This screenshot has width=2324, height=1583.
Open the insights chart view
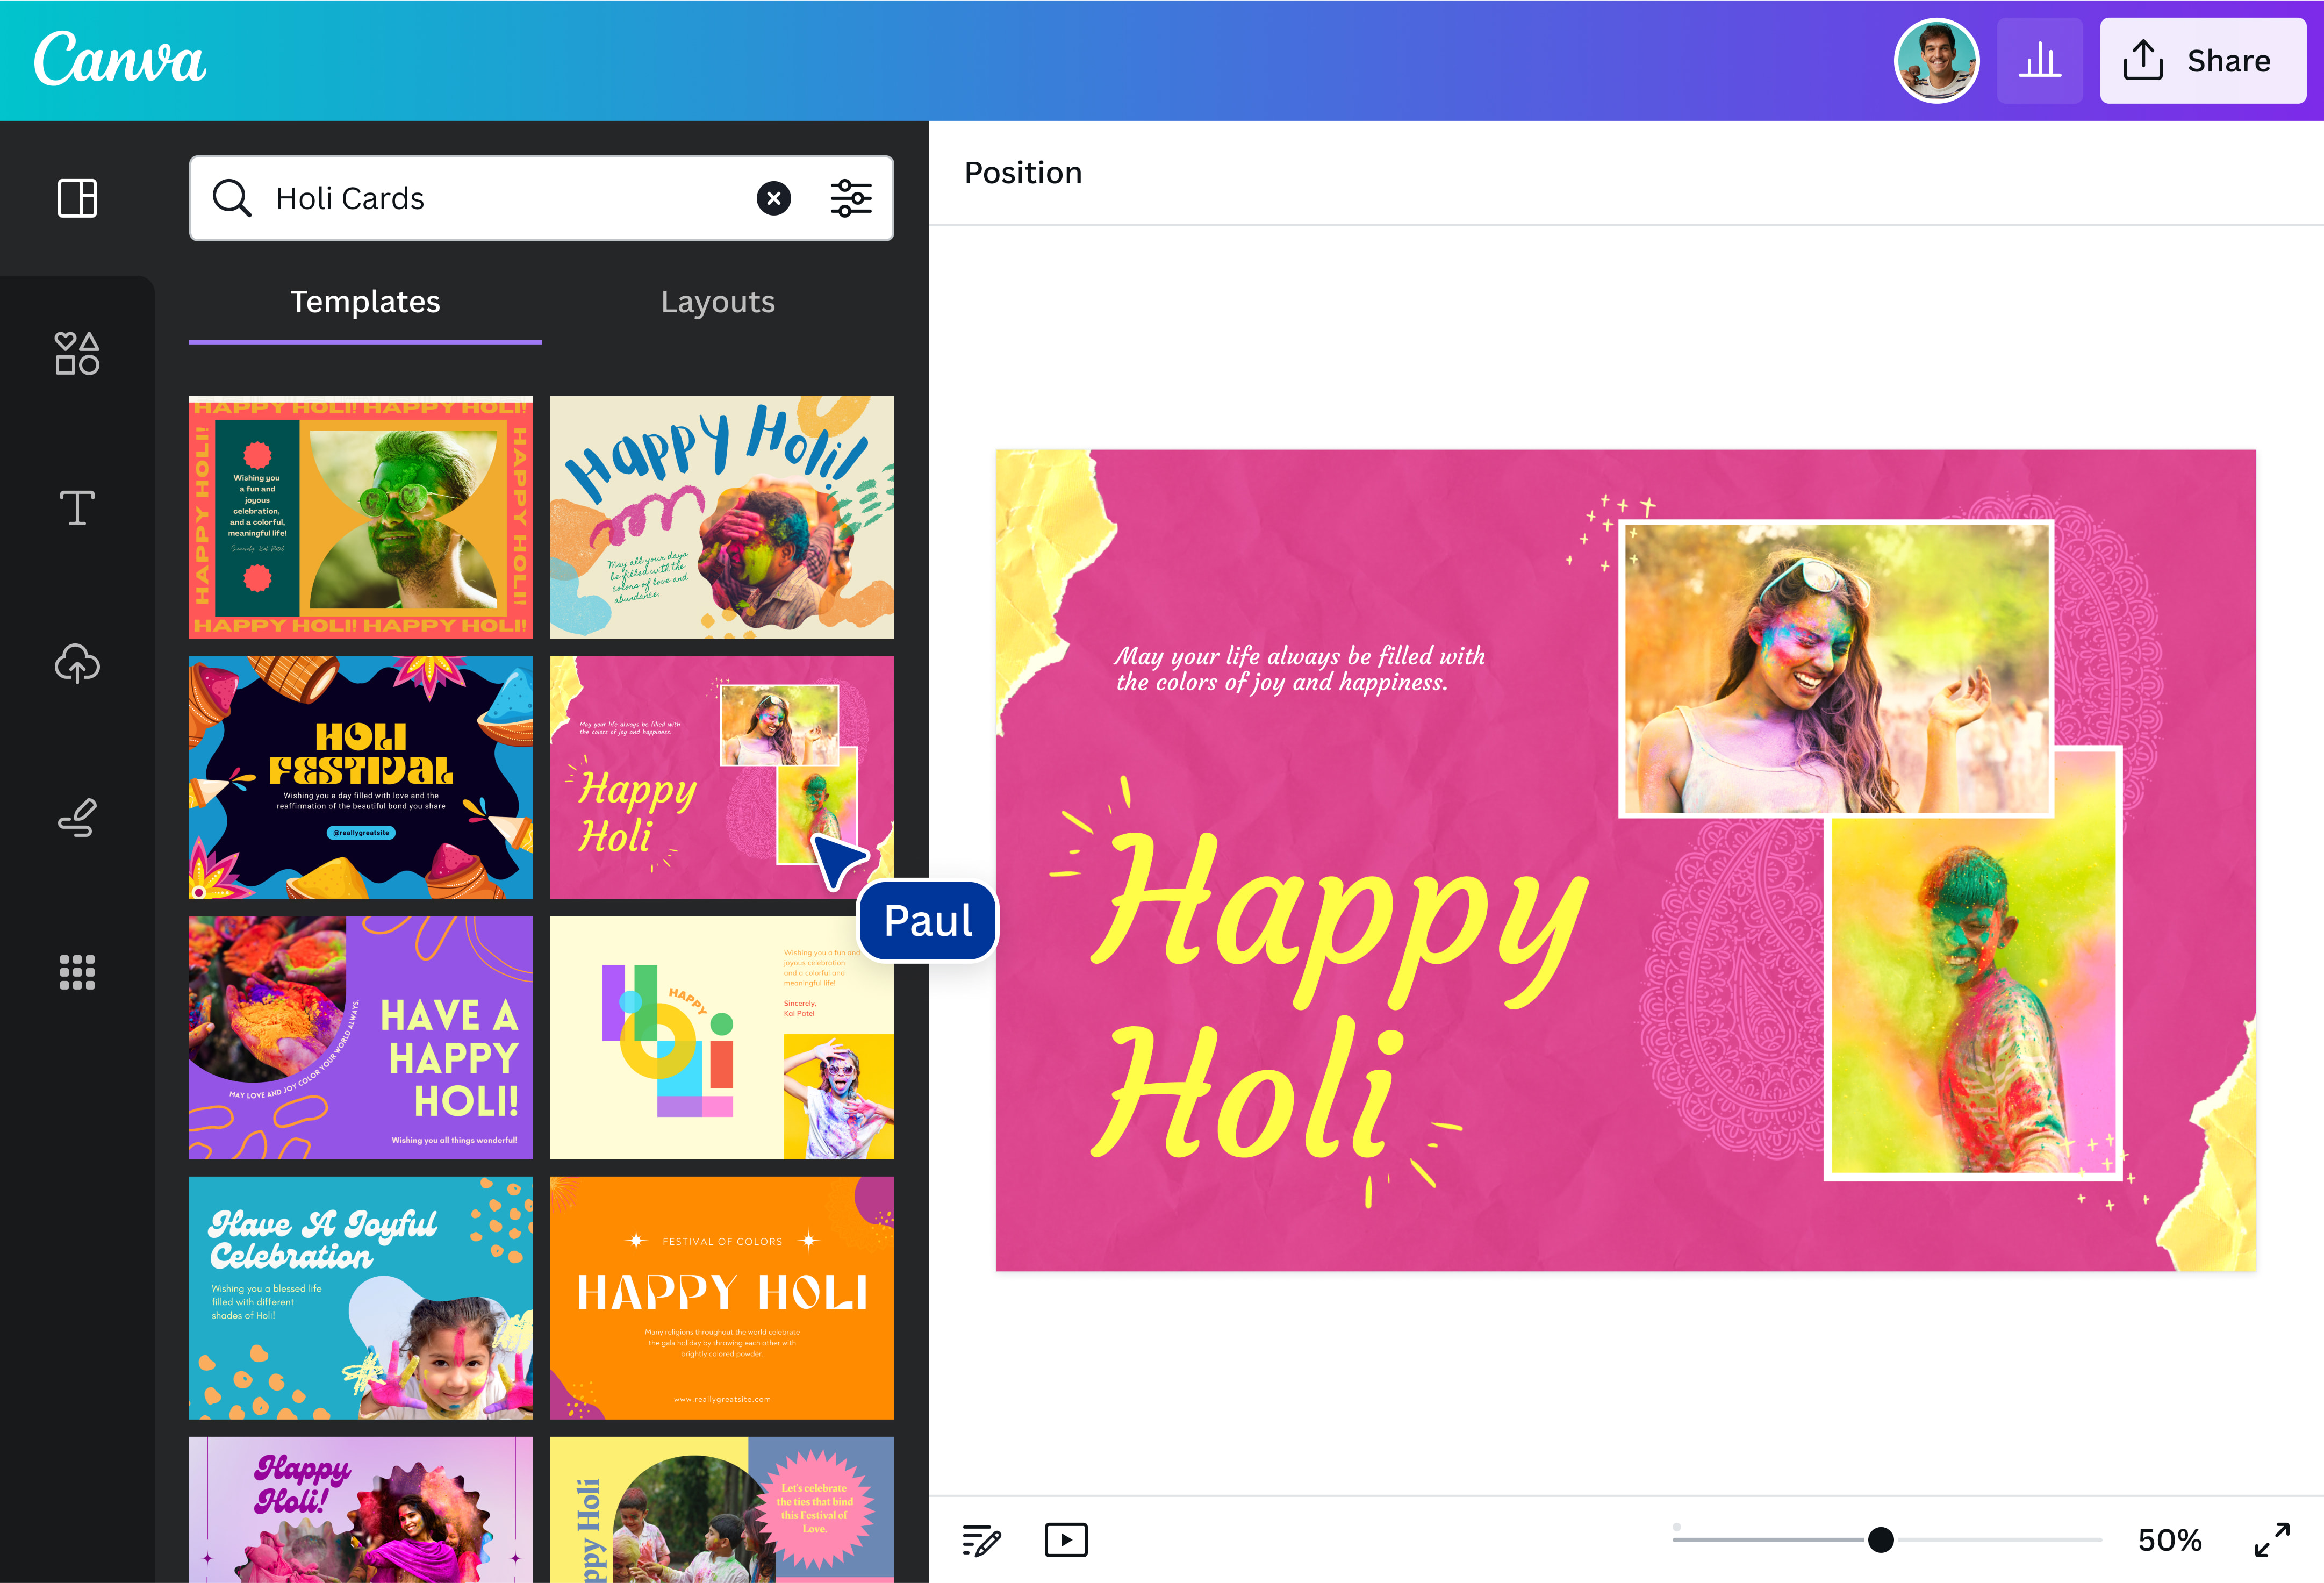click(x=2040, y=60)
